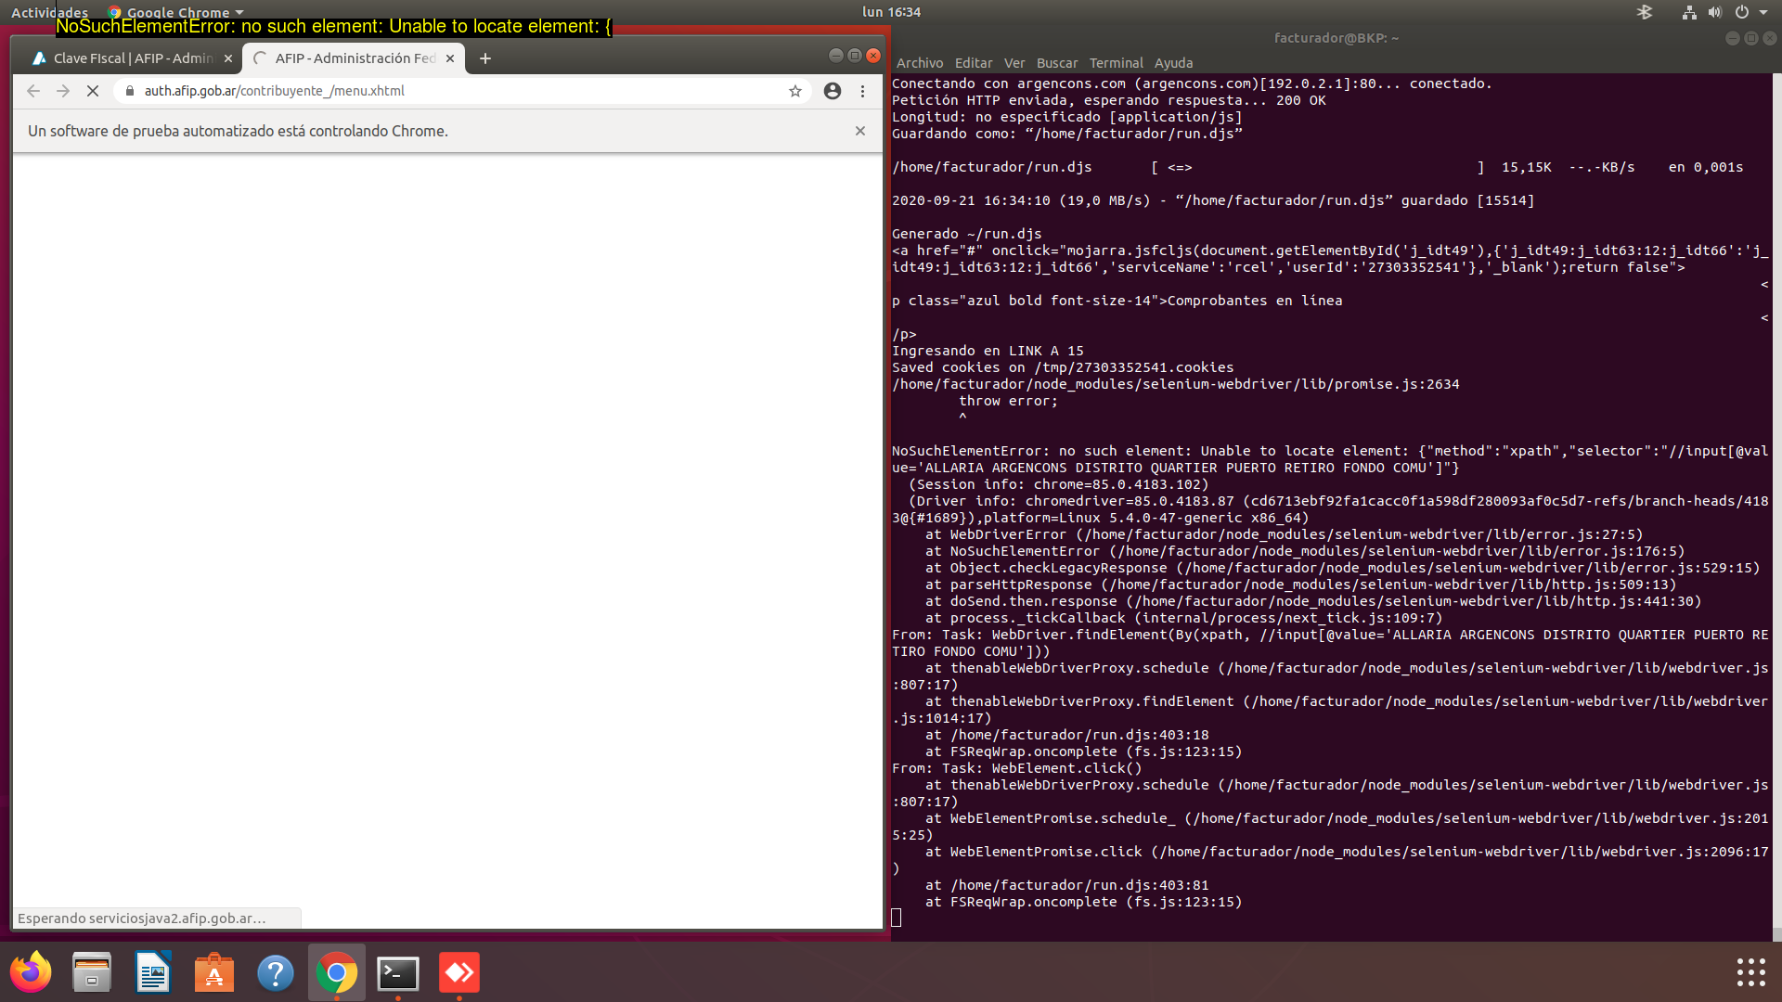The image size is (1782, 1002).
Task: Open terminal Archivo menu
Action: point(920,63)
